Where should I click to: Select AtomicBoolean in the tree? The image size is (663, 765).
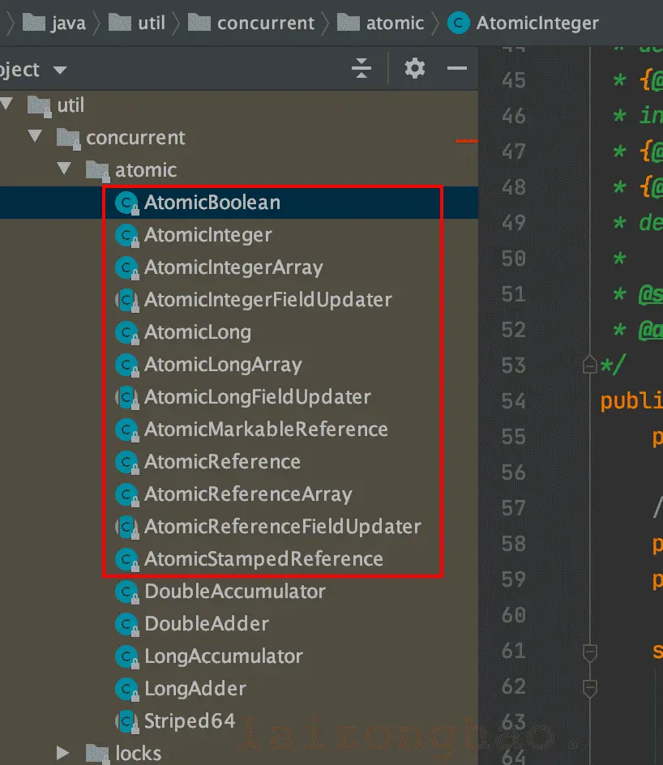[212, 203]
